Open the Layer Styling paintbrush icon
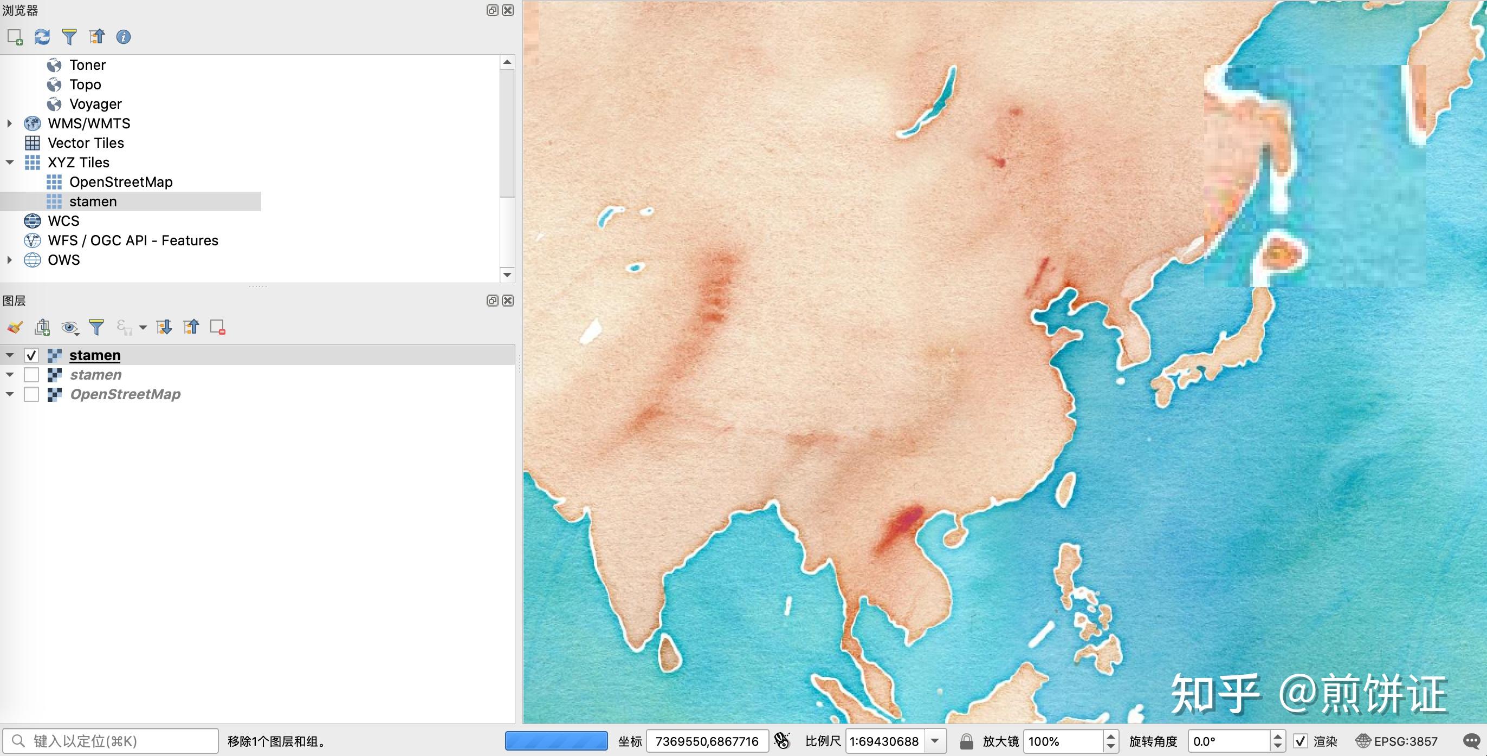 [x=15, y=328]
